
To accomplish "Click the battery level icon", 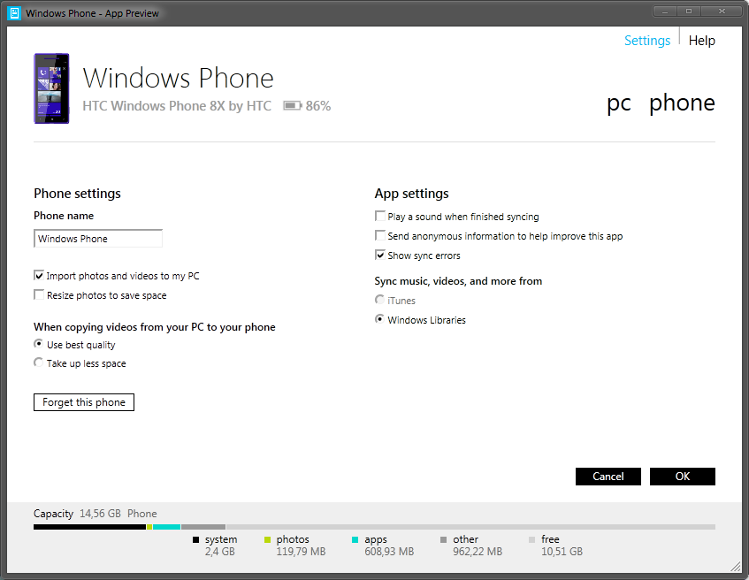I will tap(292, 106).
